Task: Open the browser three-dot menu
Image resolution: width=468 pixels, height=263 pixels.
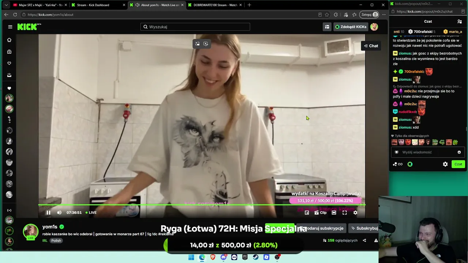Action: (x=384, y=15)
